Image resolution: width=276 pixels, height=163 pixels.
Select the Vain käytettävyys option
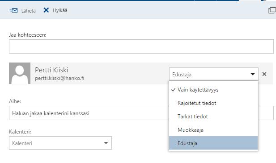pyautogui.click(x=213, y=90)
